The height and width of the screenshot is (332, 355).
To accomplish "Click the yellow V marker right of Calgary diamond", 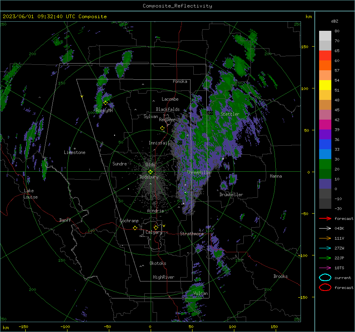I will tap(164, 226).
